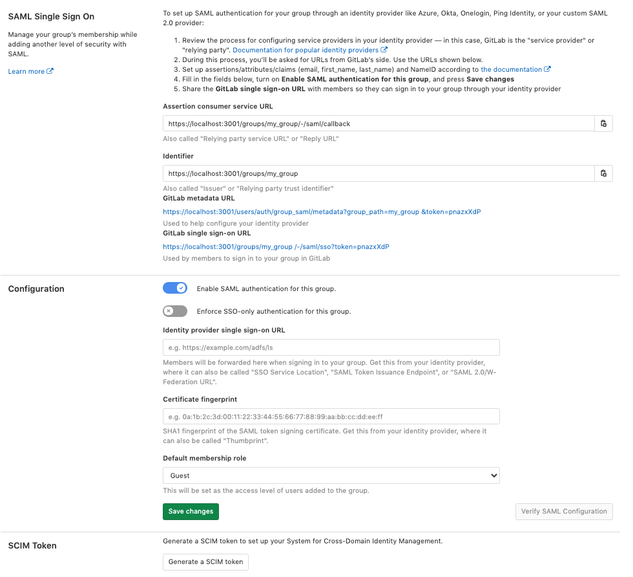Image resolution: width=633 pixels, height=577 pixels.
Task: Disable SAML authentication for this group
Action: click(x=175, y=288)
